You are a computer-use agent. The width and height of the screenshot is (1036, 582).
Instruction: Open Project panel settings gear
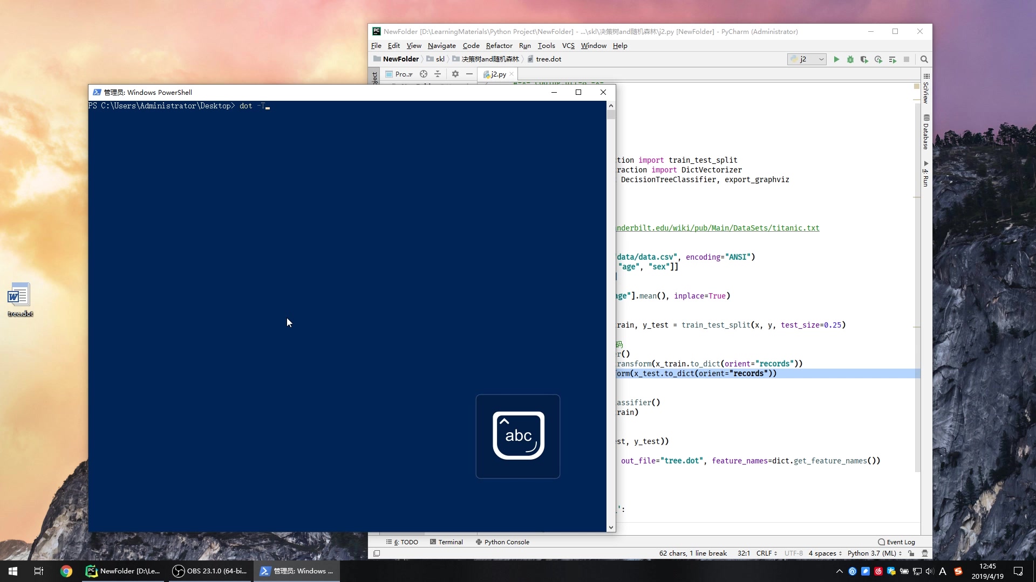[x=455, y=74]
